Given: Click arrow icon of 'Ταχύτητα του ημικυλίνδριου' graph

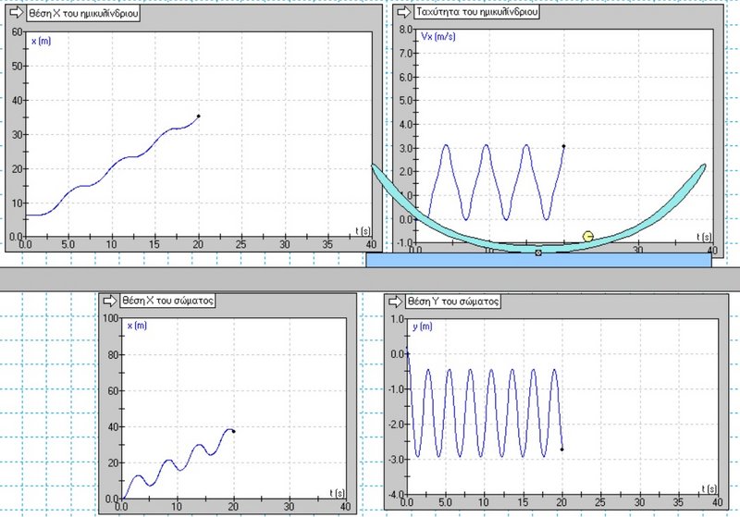Looking at the screenshot, I should pyautogui.click(x=404, y=12).
